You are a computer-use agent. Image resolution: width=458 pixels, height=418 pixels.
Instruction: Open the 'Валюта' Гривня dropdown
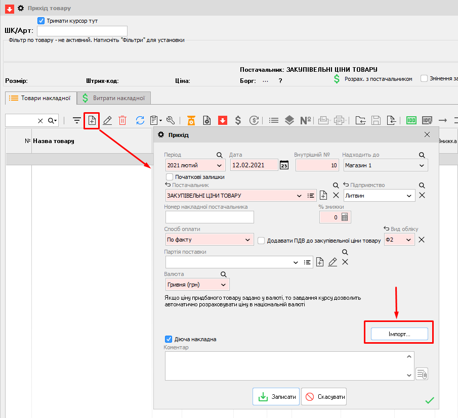pyautogui.click(x=223, y=285)
